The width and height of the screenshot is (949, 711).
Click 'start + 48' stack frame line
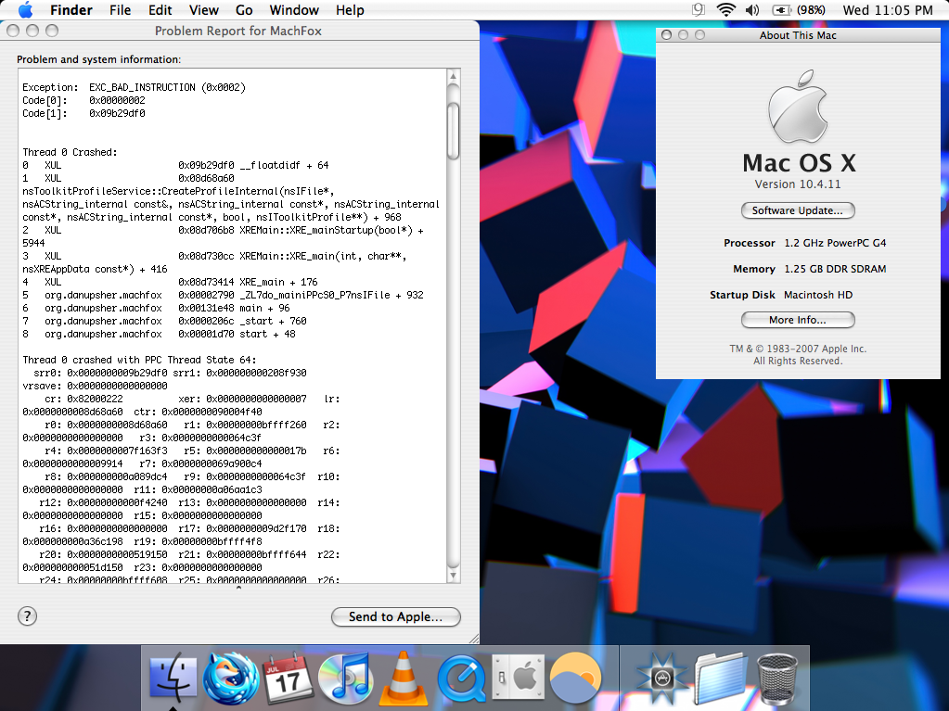pos(160,334)
